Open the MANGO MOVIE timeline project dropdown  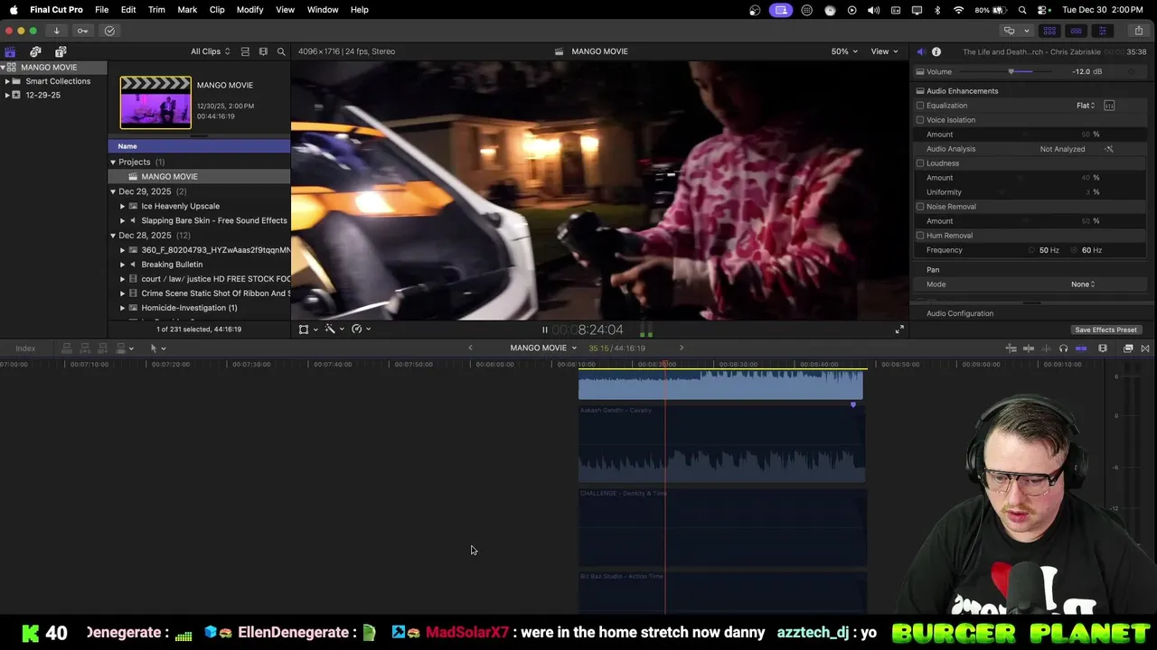coord(543,348)
